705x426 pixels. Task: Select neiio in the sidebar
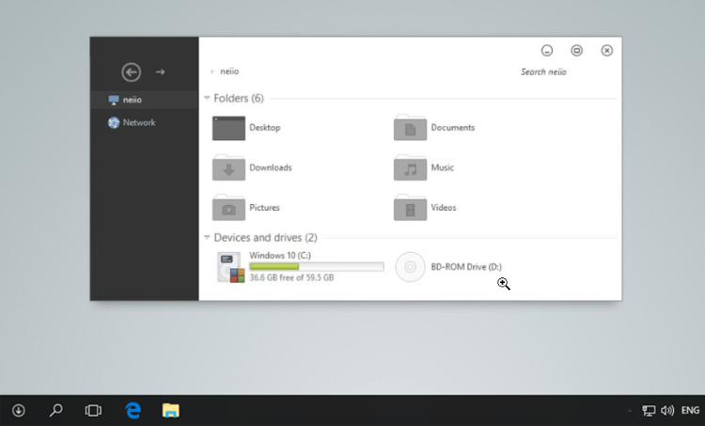[144, 100]
